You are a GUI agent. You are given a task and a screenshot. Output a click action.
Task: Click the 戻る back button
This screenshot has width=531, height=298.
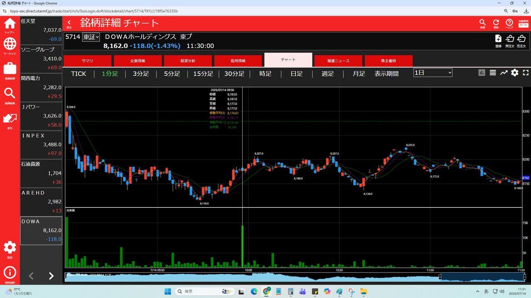click(69, 24)
